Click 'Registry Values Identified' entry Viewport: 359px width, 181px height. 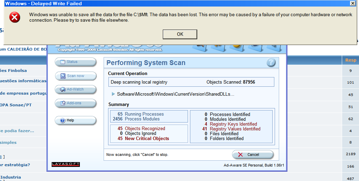(231, 129)
